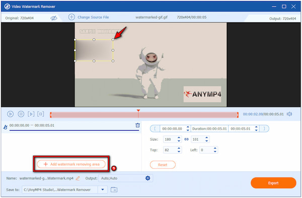Click Add watermark removing area button
Screen dimensions: 302x198
(x=71, y=164)
